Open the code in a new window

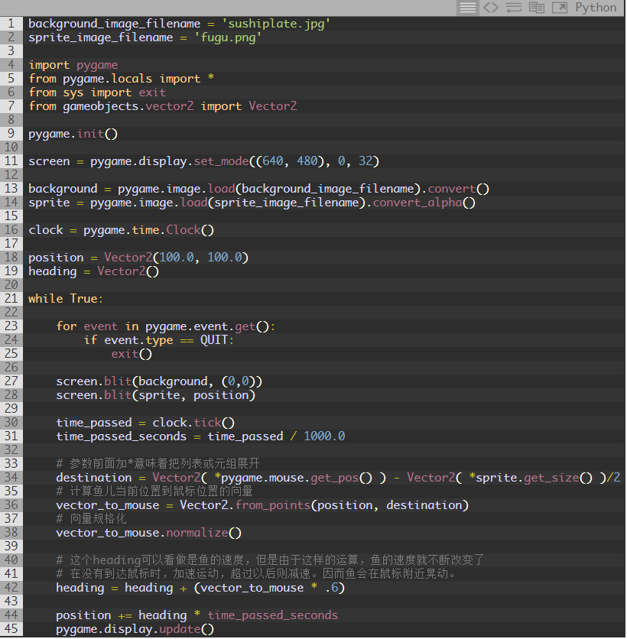coord(560,8)
